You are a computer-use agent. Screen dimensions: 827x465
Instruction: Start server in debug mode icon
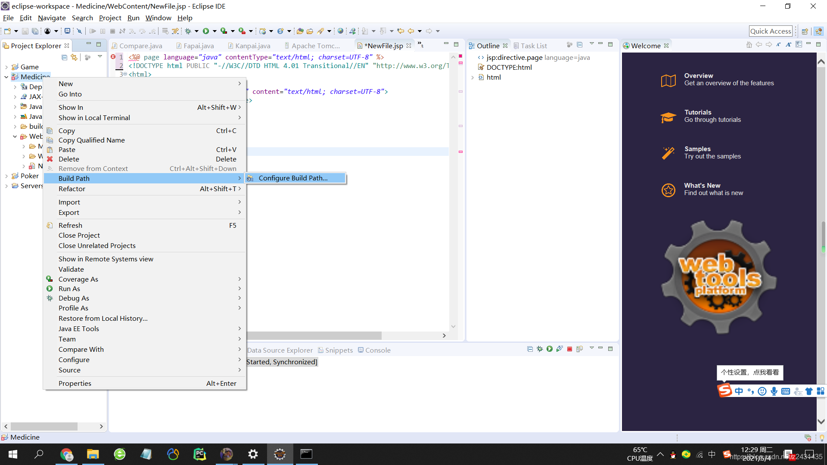pyautogui.click(x=540, y=349)
